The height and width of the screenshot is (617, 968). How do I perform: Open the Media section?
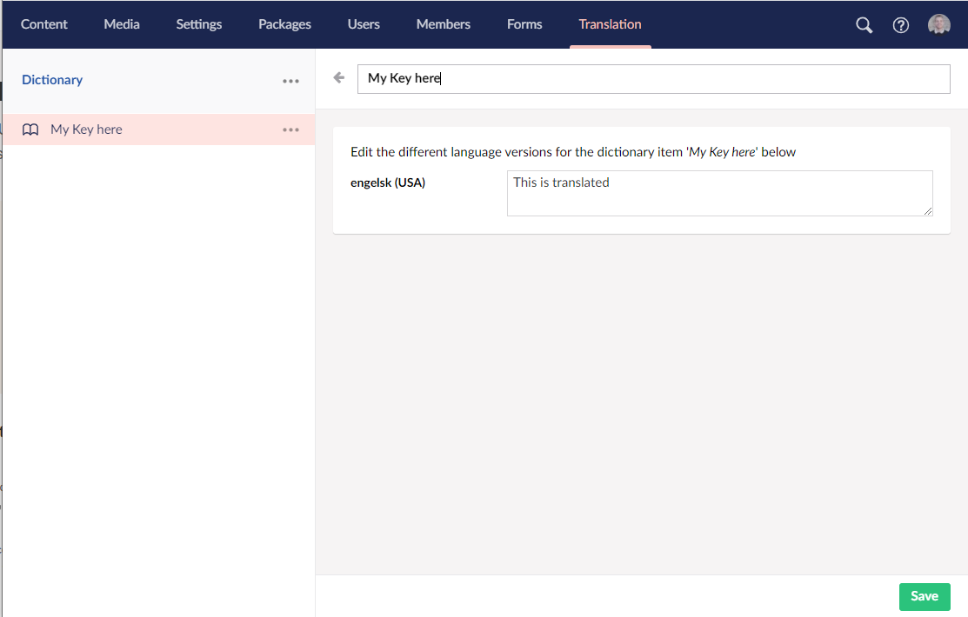click(x=121, y=24)
